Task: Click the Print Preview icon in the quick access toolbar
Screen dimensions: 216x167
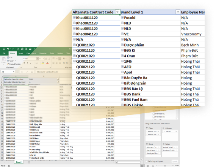Action: (x=26, y=49)
